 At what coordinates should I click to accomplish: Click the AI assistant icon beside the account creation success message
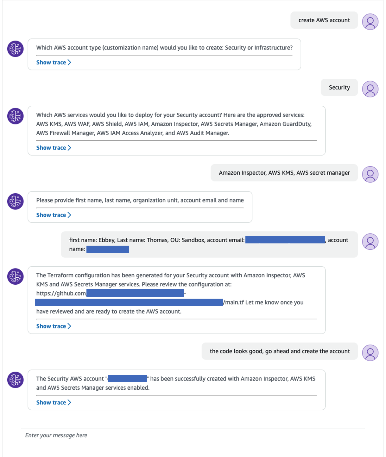(x=15, y=380)
